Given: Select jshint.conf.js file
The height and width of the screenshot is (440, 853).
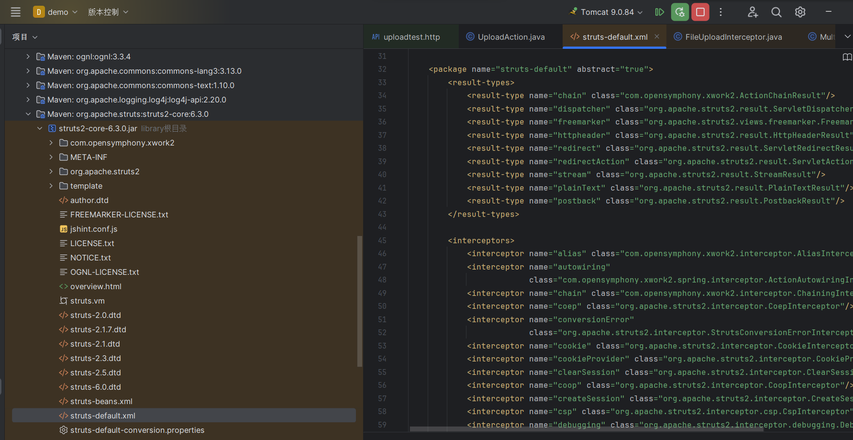Looking at the screenshot, I should click(94, 229).
